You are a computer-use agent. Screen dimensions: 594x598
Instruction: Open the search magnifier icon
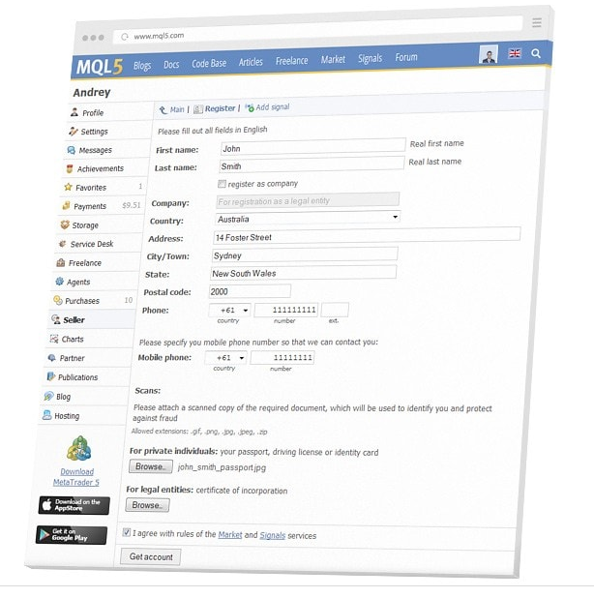[536, 53]
